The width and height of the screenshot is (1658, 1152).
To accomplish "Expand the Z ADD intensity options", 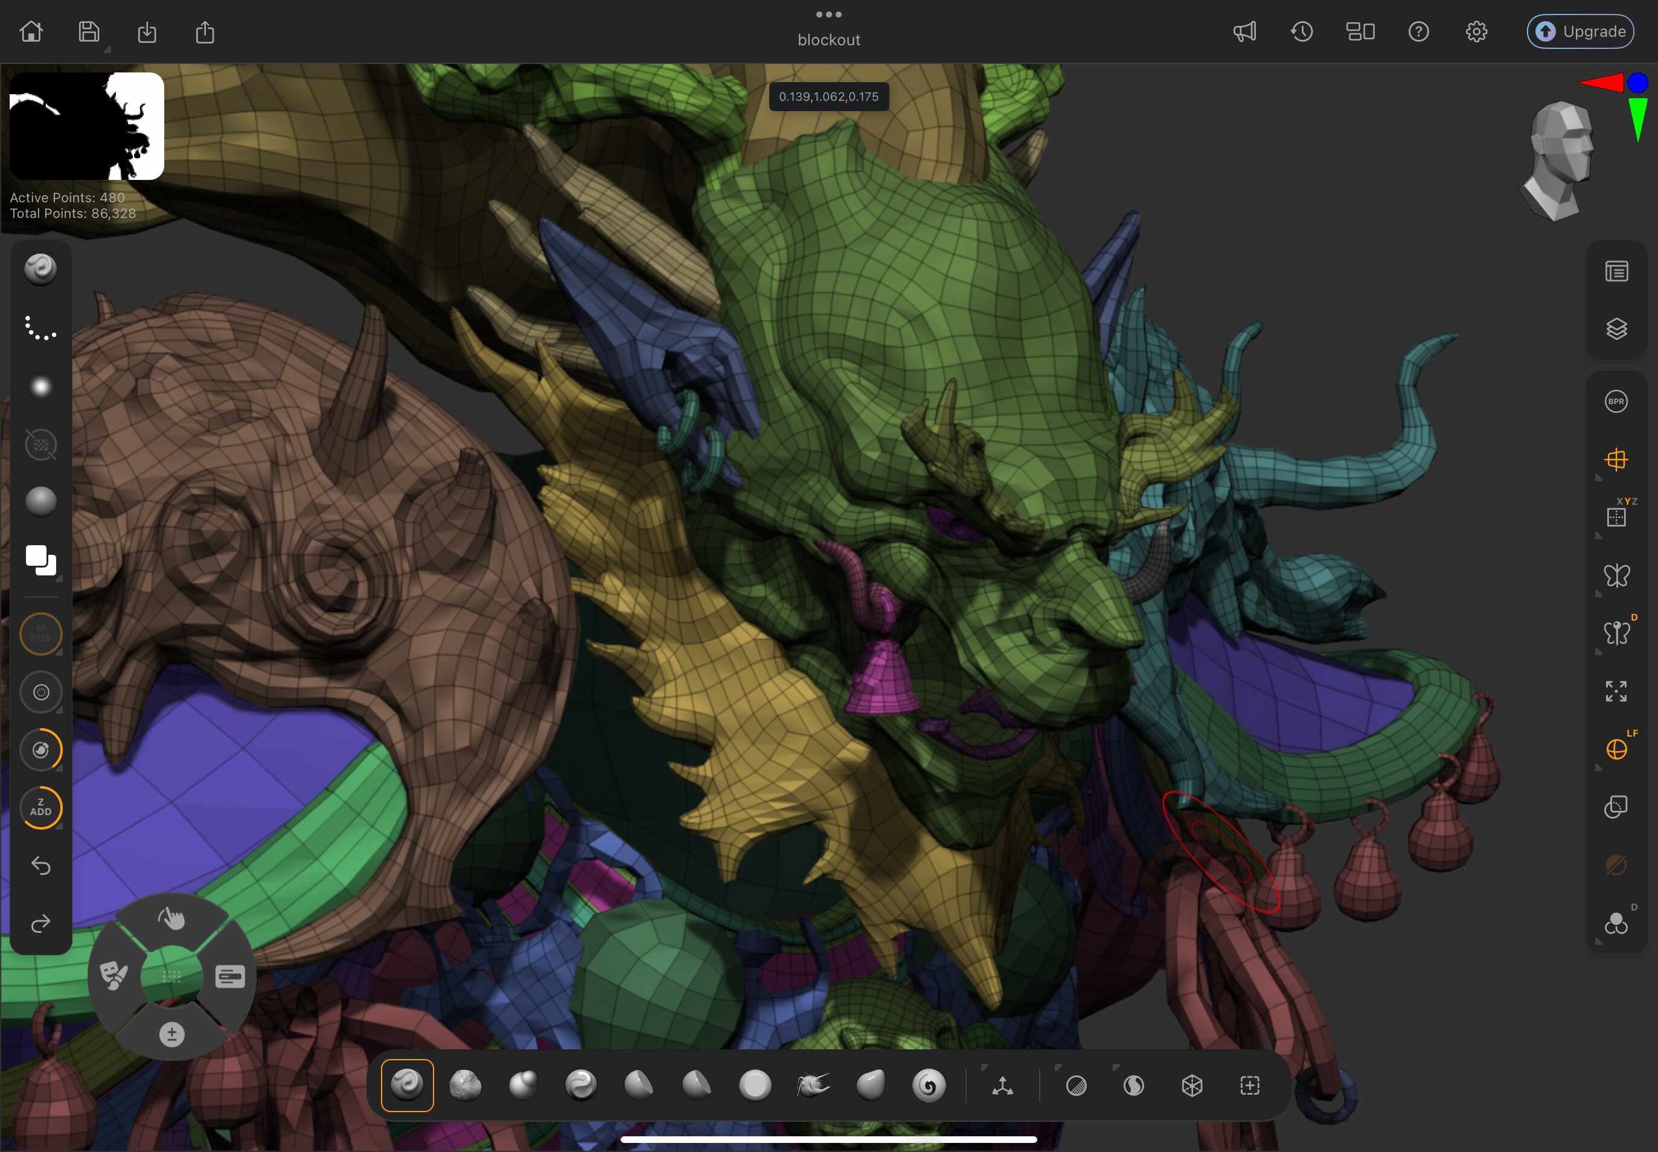I will (x=59, y=827).
